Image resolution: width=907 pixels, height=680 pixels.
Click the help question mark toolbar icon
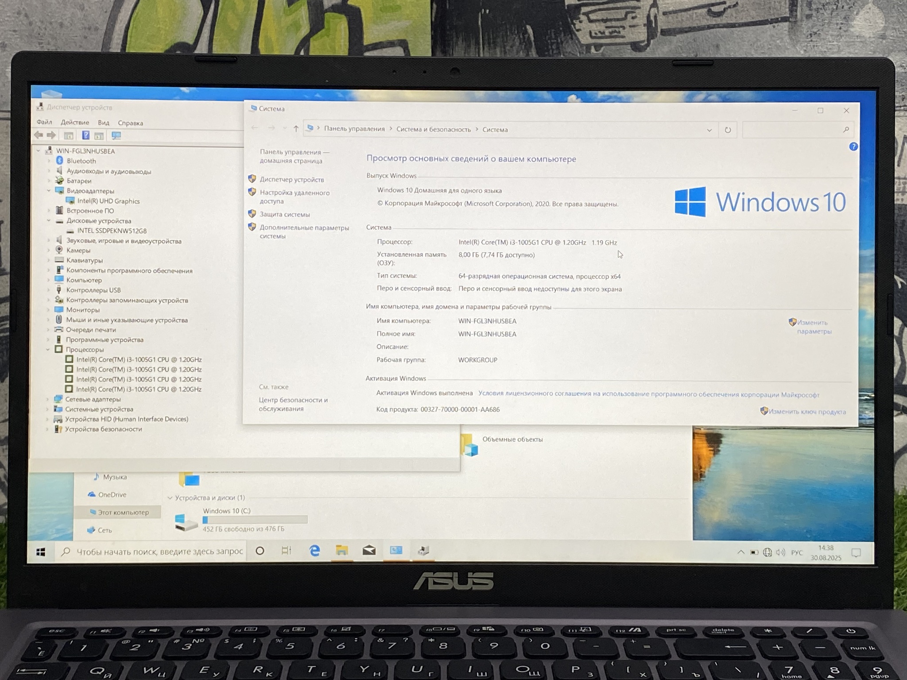coord(85,135)
